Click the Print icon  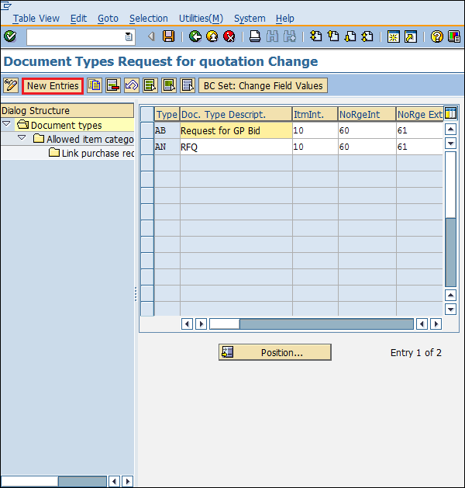pos(255,36)
